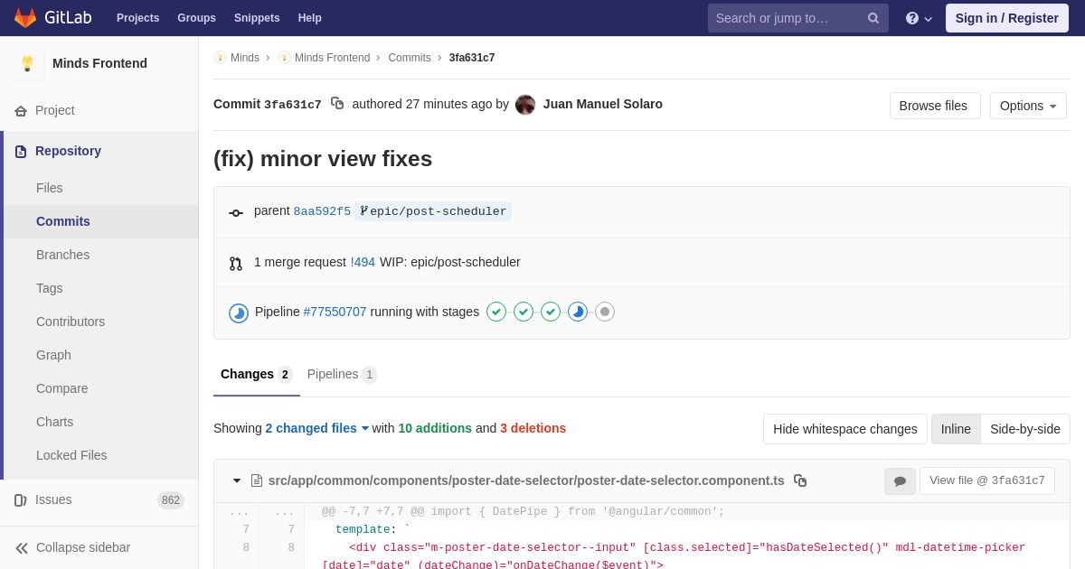This screenshot has width=1085, height=569.
Task: Copy the file path of poster-date-selector.component.ts
Action: tap(800, 480)
